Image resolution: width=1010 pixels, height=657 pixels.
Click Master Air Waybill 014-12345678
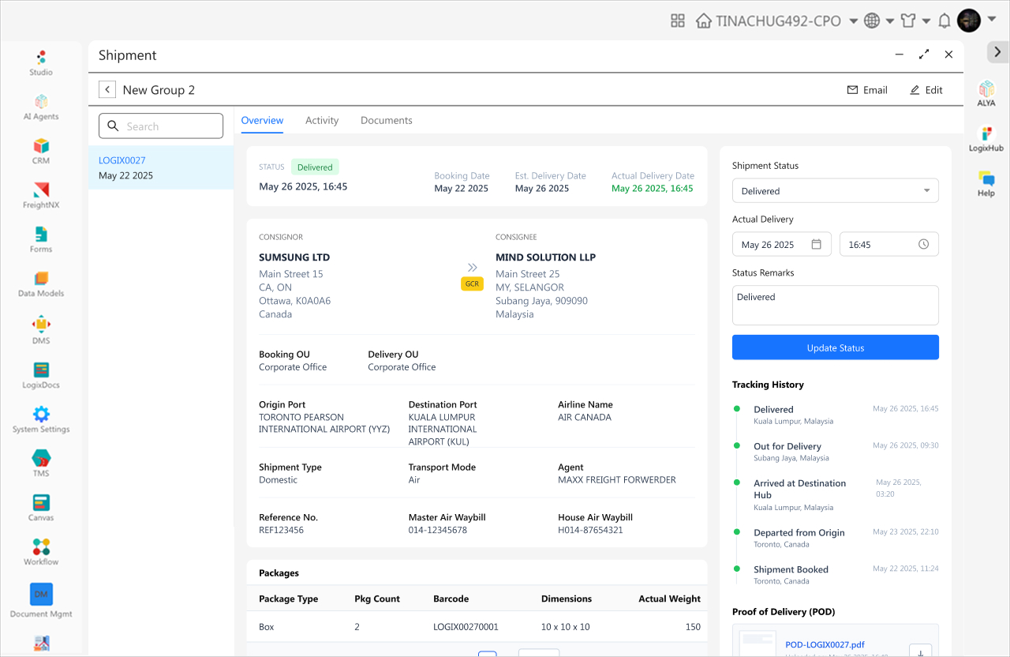[438, 530]
